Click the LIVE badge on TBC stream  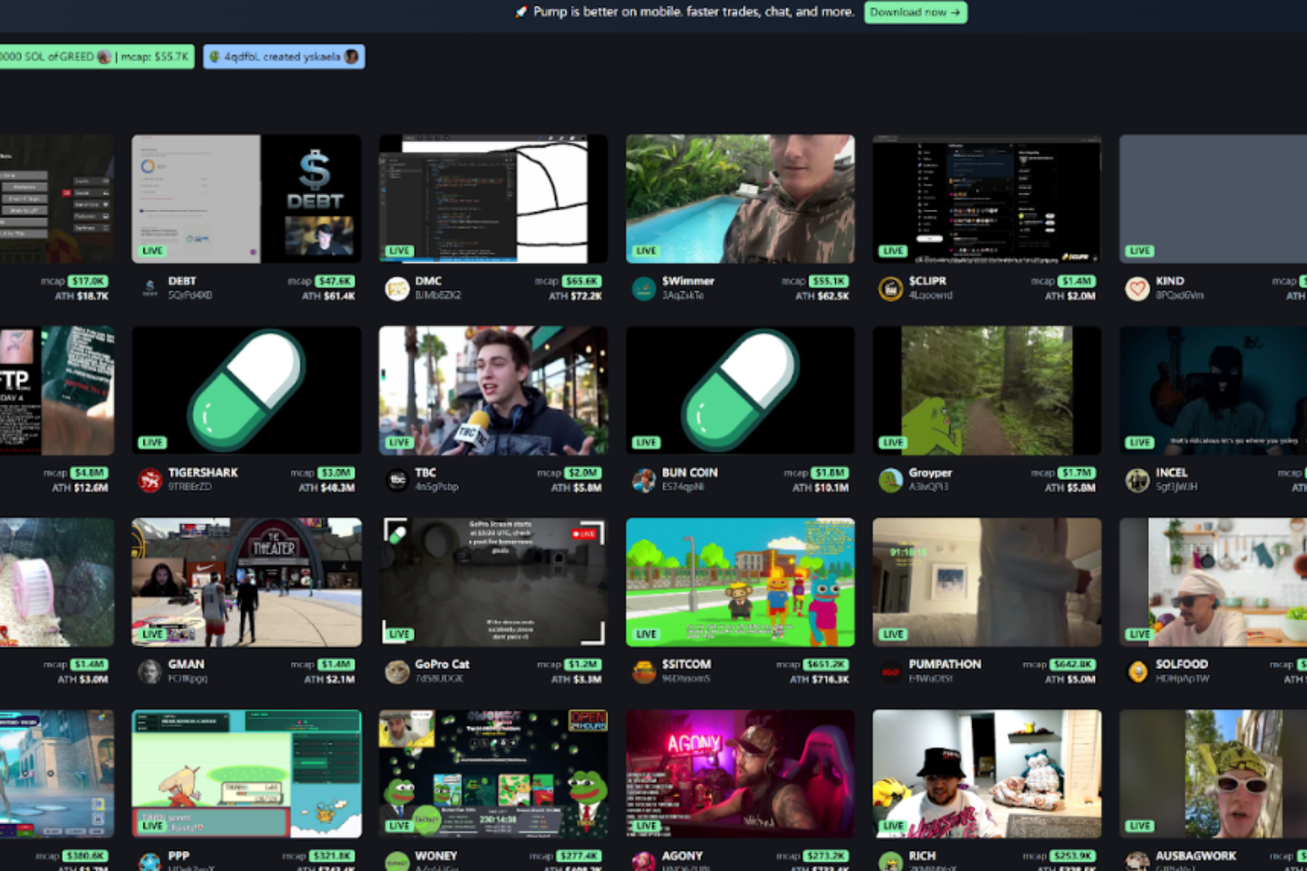[x=399, y=443]
